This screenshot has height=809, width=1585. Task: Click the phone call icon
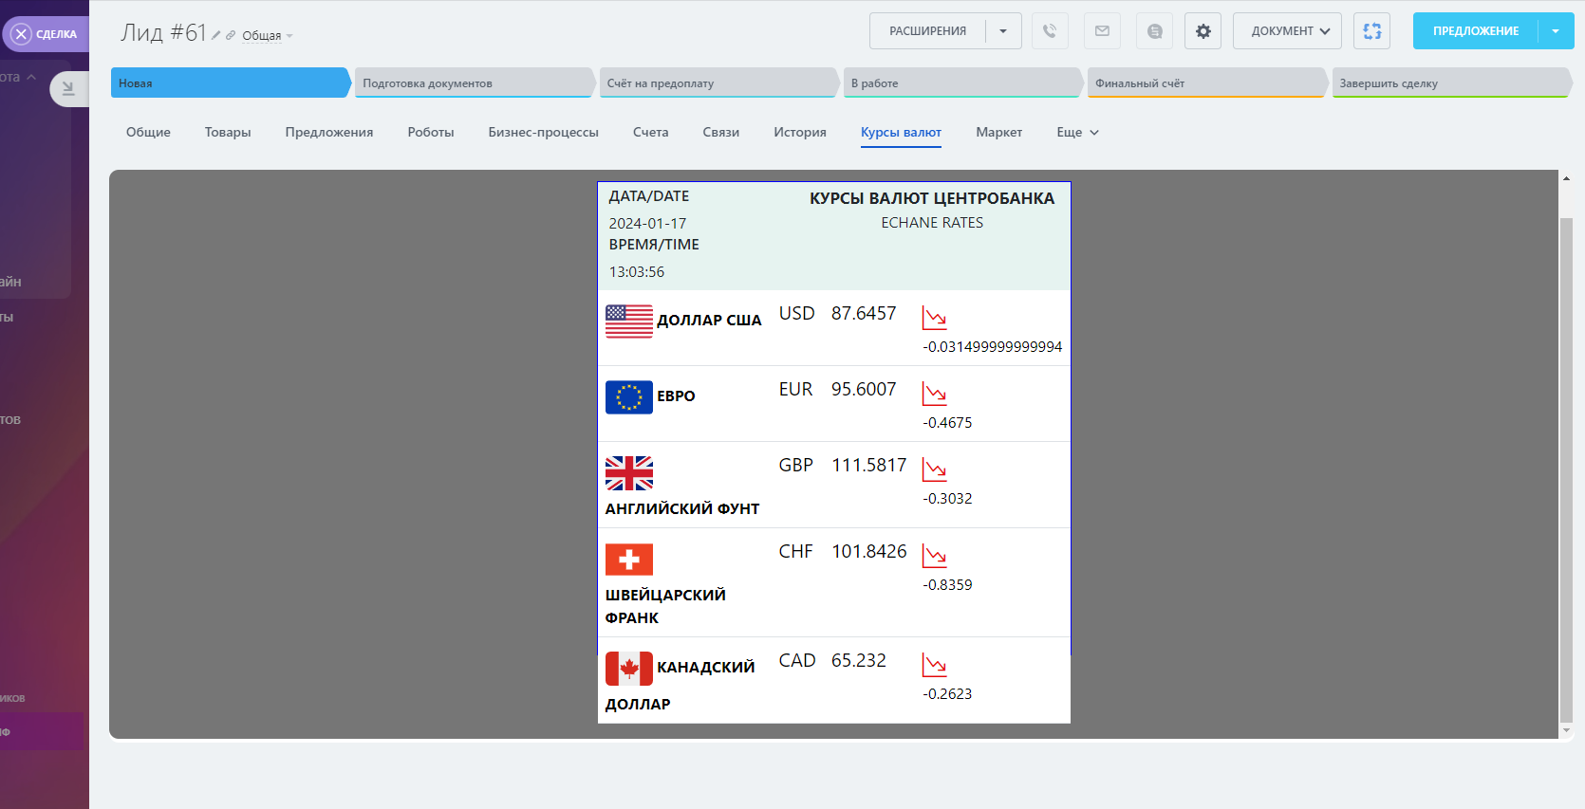pyautogui.click(x=1050, y=31)
